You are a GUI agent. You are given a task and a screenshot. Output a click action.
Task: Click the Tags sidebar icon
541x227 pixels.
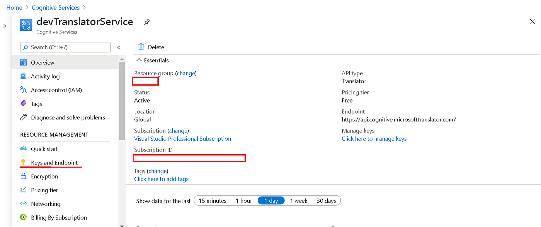point(24,103)
